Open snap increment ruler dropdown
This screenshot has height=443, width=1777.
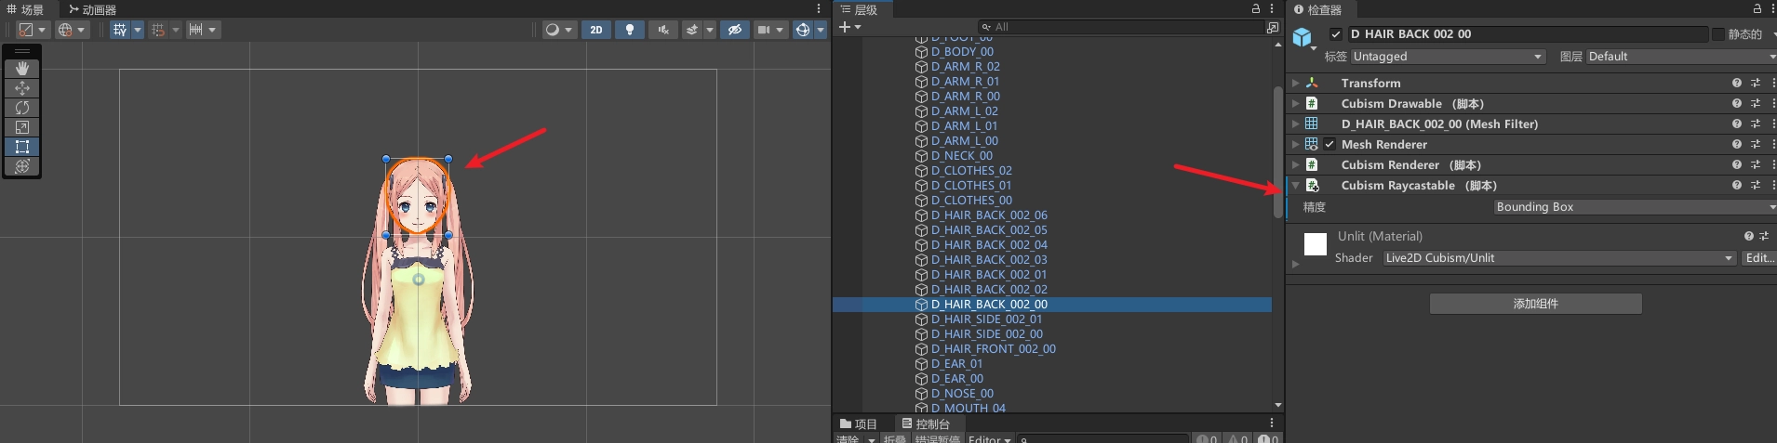point(203,30)
